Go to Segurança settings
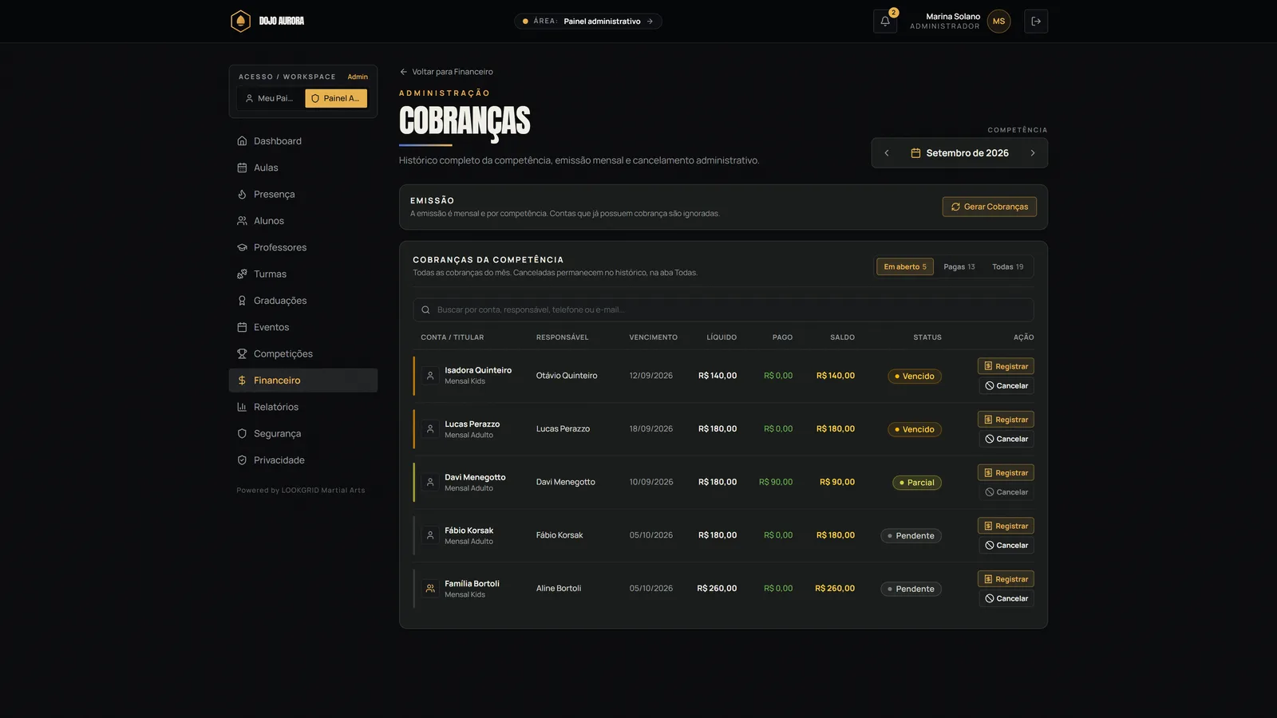1277x718 pixels. pyautogui.click(x=303, y=434)
